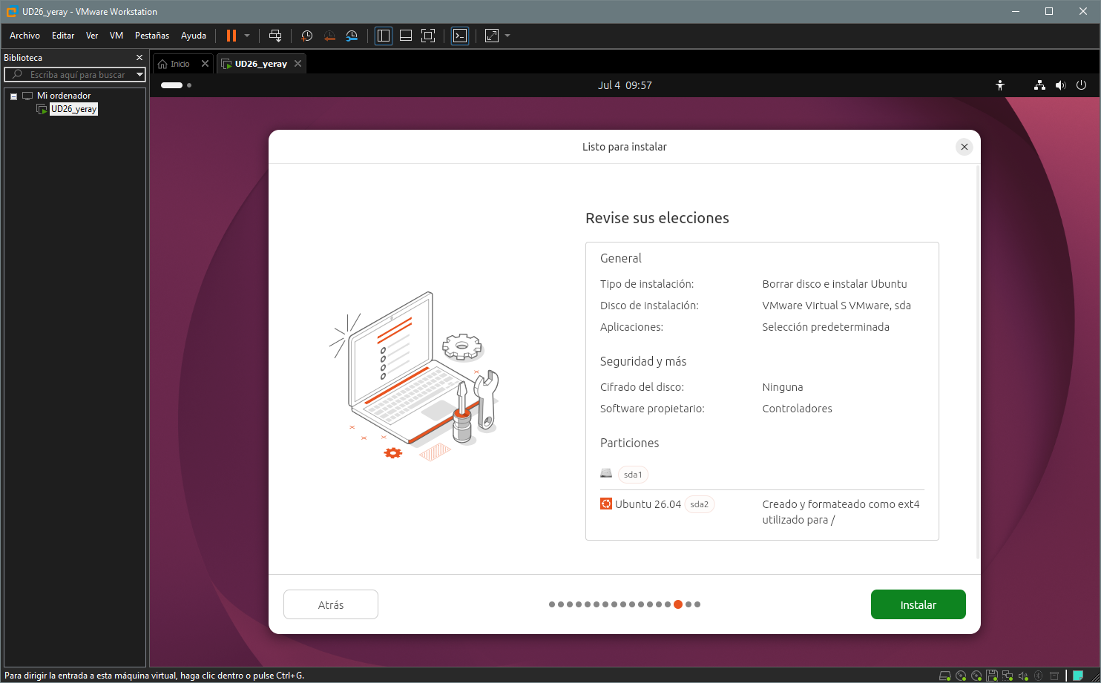The height and width of the screenshot is (683, 1101).
Task: Select Mi ordenador in the library tree
Action: pyautogui.click(x=64, y=96)
